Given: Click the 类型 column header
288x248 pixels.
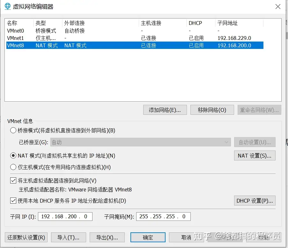Looking at the screenshot, I should coord(48,23).
